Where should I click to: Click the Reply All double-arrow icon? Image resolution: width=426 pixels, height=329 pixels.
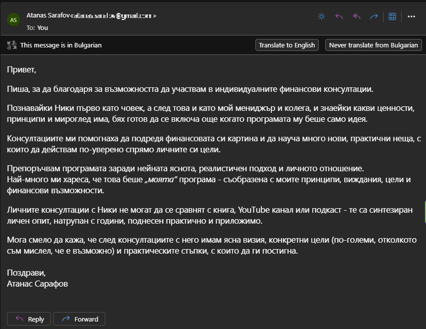[357, 16]
